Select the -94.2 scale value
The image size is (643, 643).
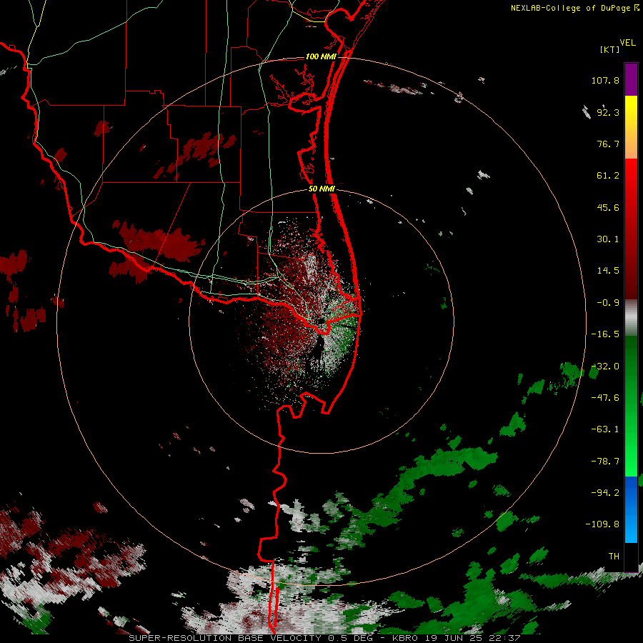(x=605, y=493)
